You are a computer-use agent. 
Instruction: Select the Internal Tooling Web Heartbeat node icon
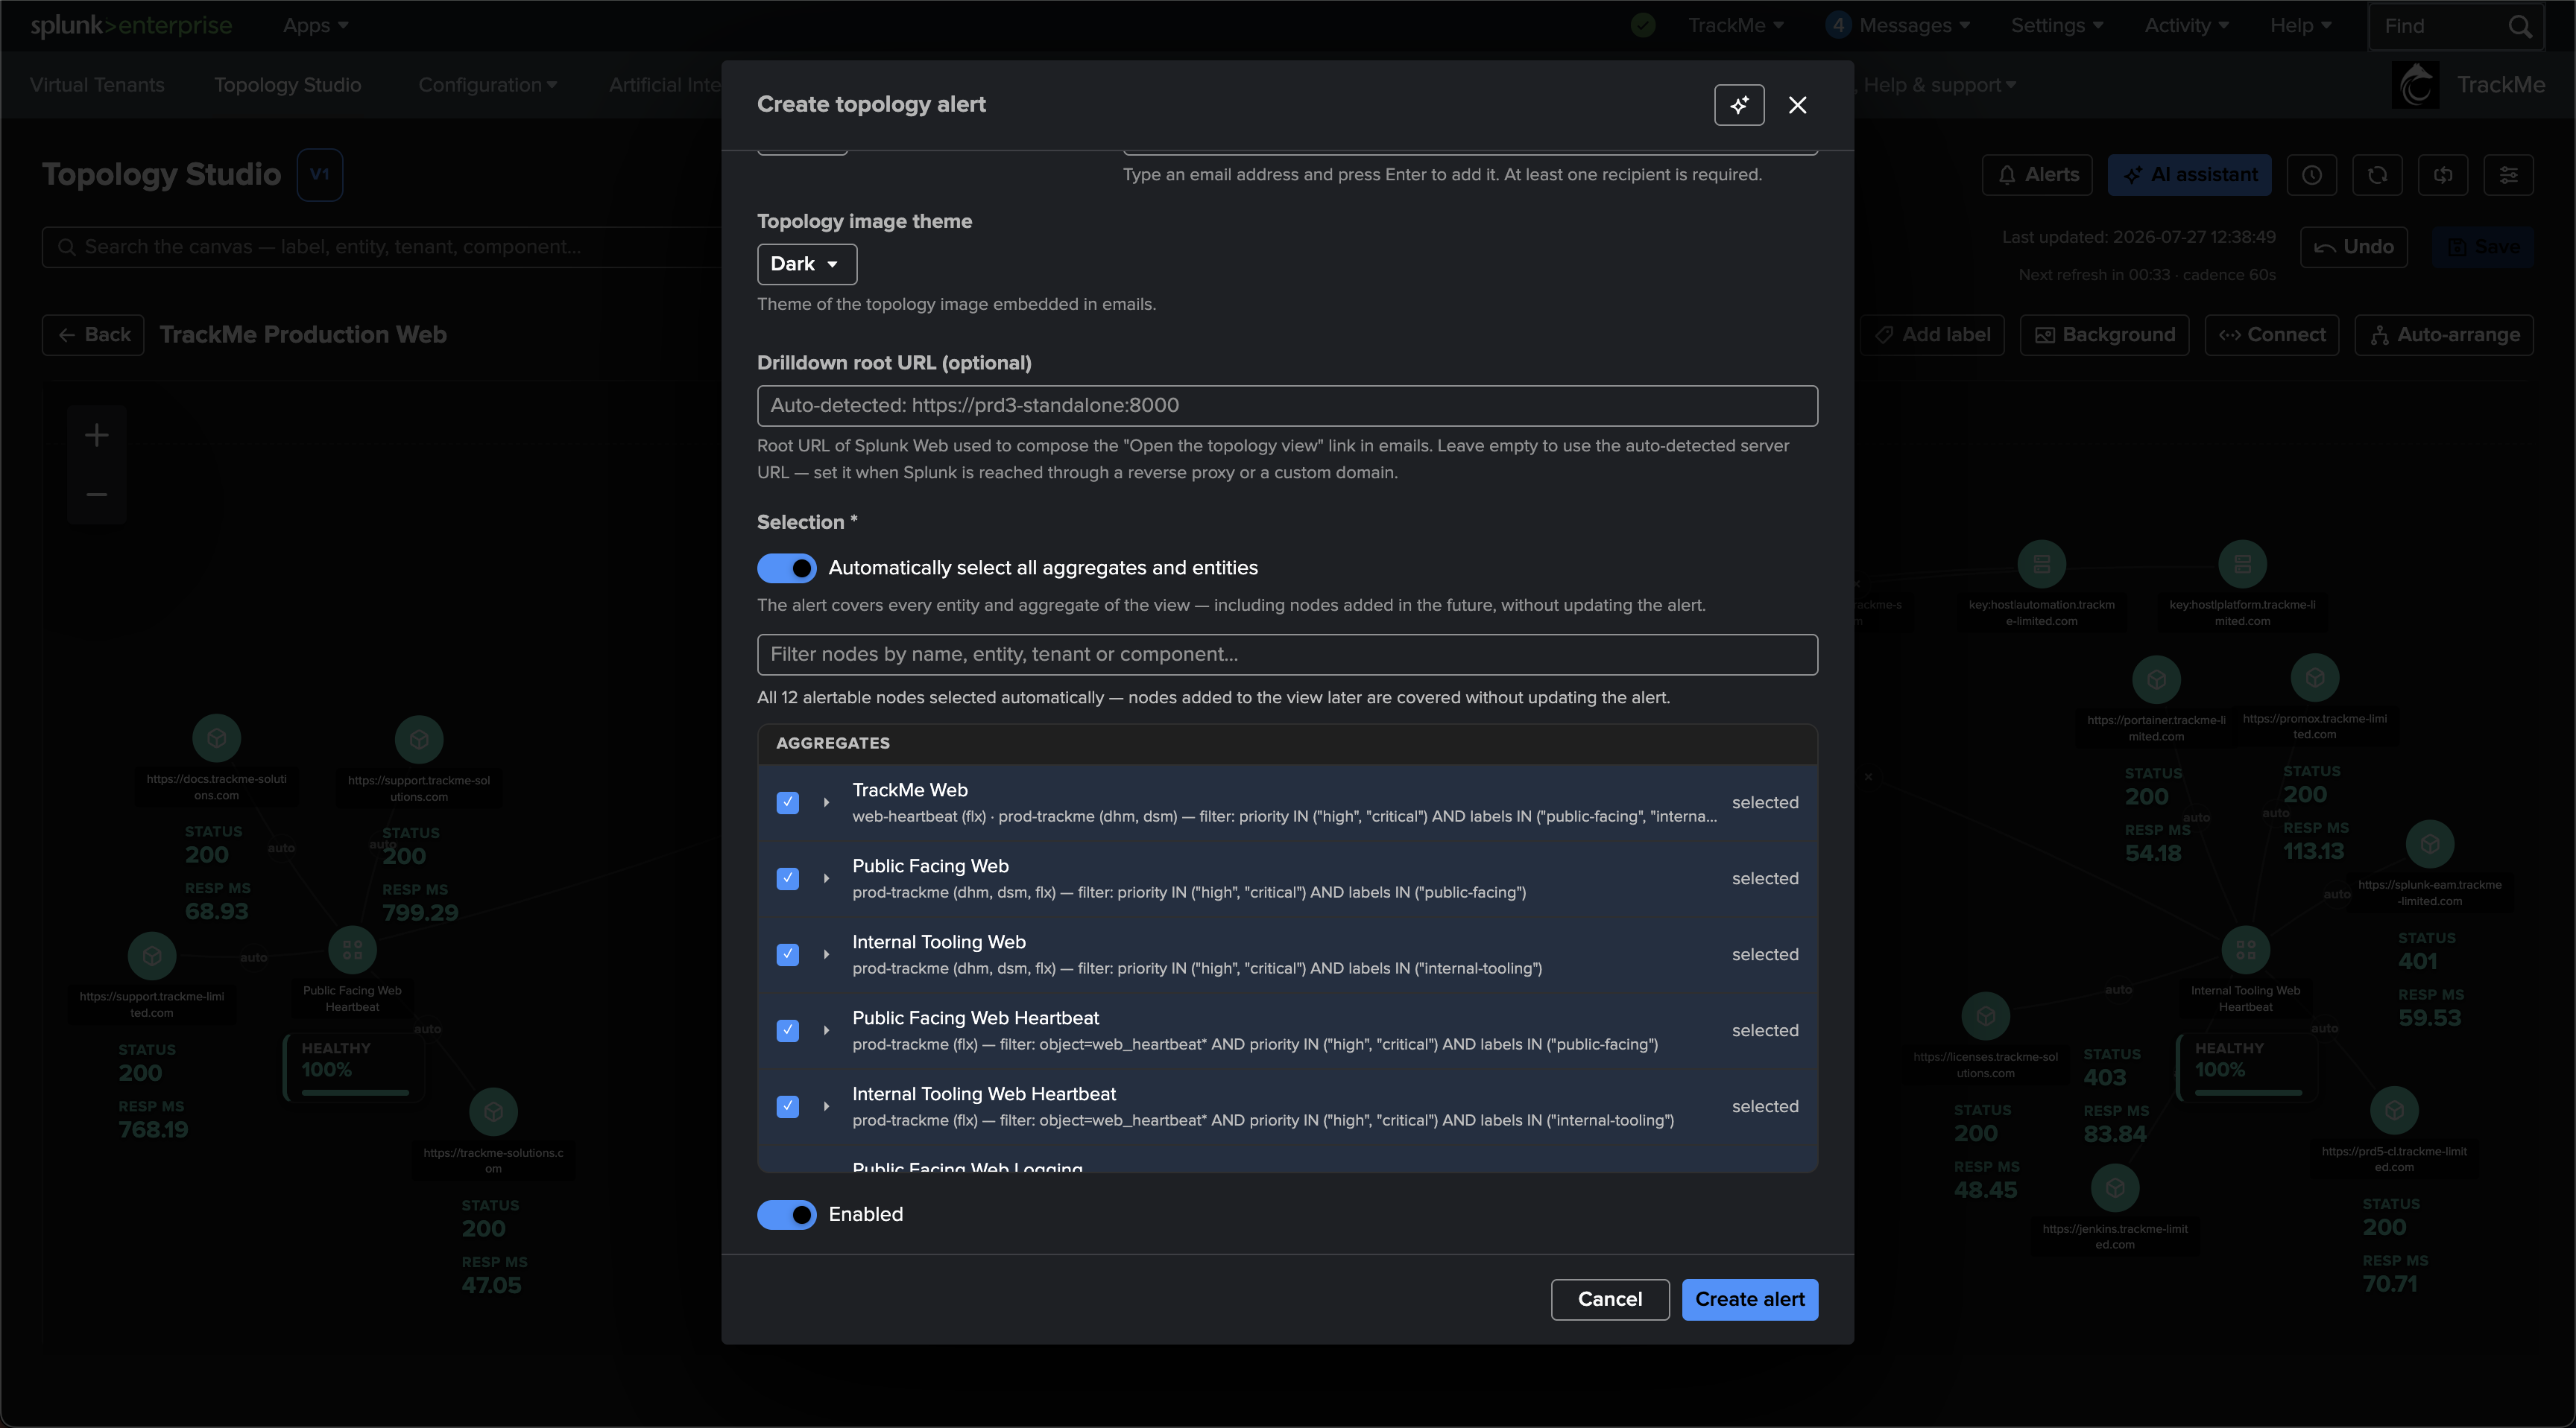(x=2245, y=951)
